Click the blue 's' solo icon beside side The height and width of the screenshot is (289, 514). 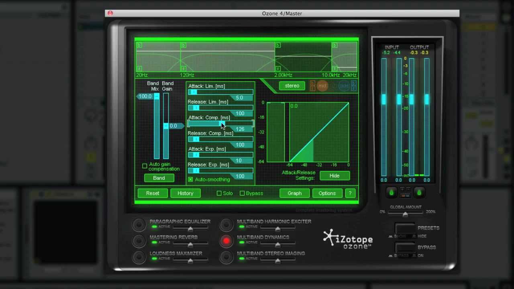click(354, 88)
